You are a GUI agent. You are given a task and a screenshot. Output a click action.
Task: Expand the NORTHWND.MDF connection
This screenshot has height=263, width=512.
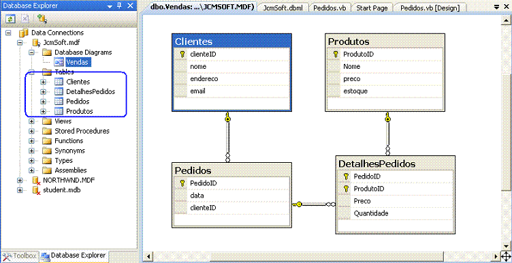pyautogui.click(x=20, y=180)
